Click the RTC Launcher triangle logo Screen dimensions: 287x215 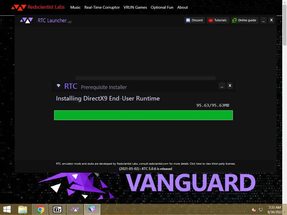click(27, 20)
